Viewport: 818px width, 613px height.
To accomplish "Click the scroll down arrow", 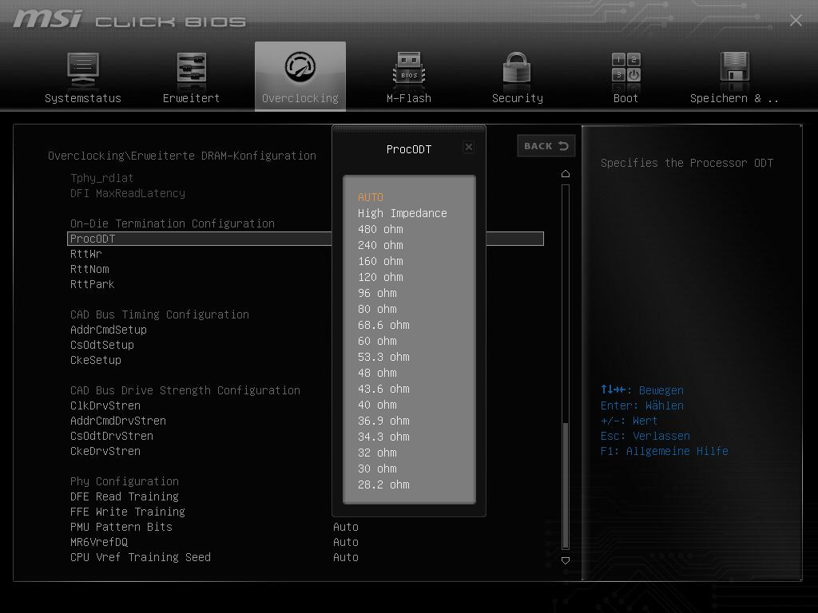I will click(x=565, y=560).
